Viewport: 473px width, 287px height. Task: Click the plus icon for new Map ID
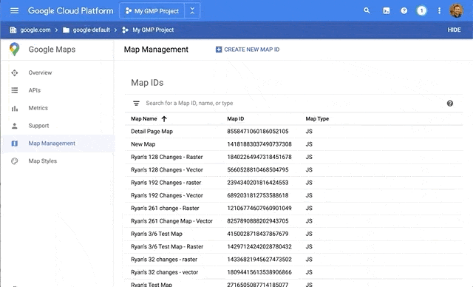coord(219,50)
